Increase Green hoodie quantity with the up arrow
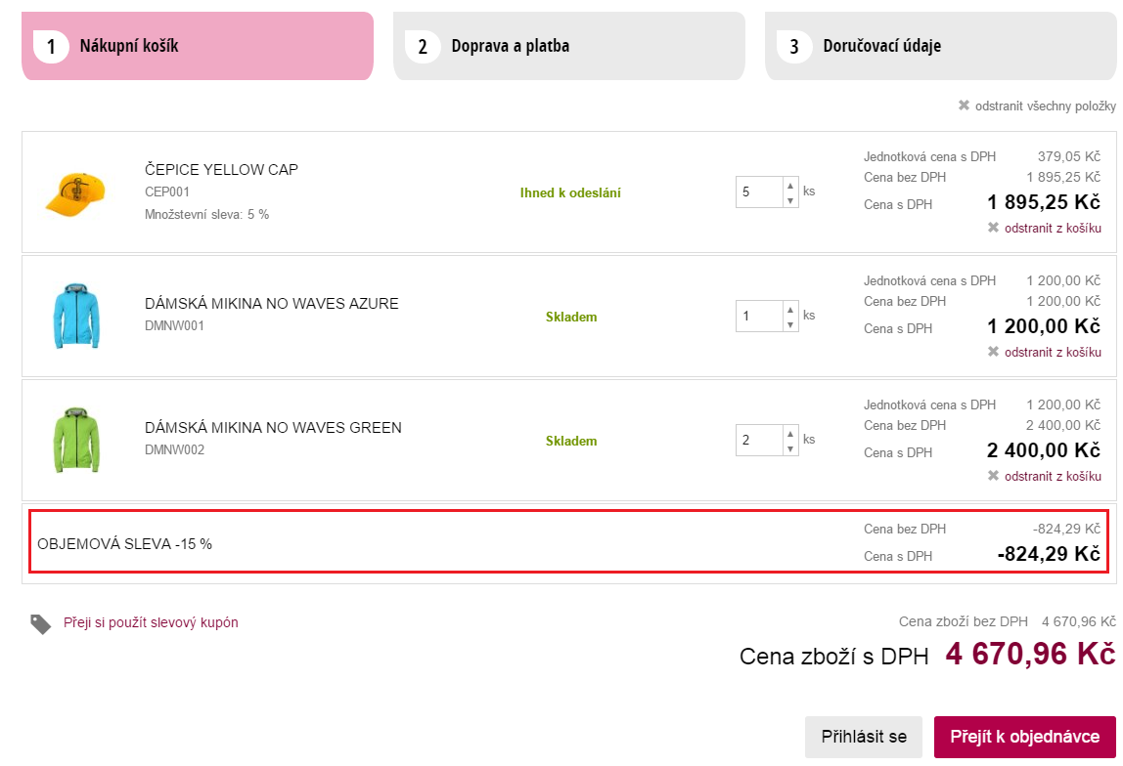The height and width of the screenshot is (766, 1123). pos(790,434)
